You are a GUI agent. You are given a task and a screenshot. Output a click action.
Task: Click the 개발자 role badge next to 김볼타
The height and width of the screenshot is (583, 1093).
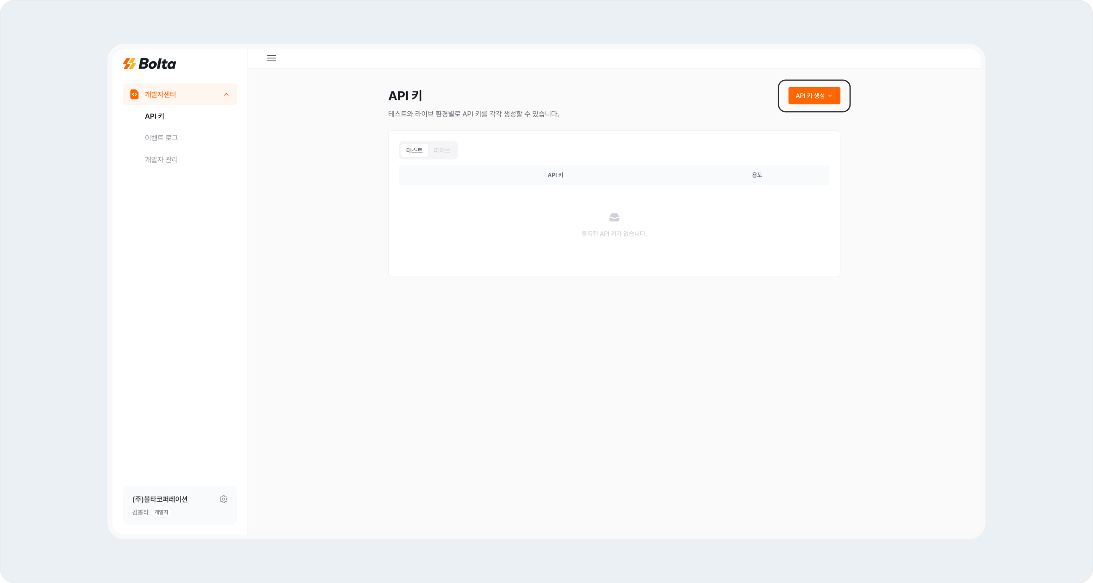(x=161, y=512)
